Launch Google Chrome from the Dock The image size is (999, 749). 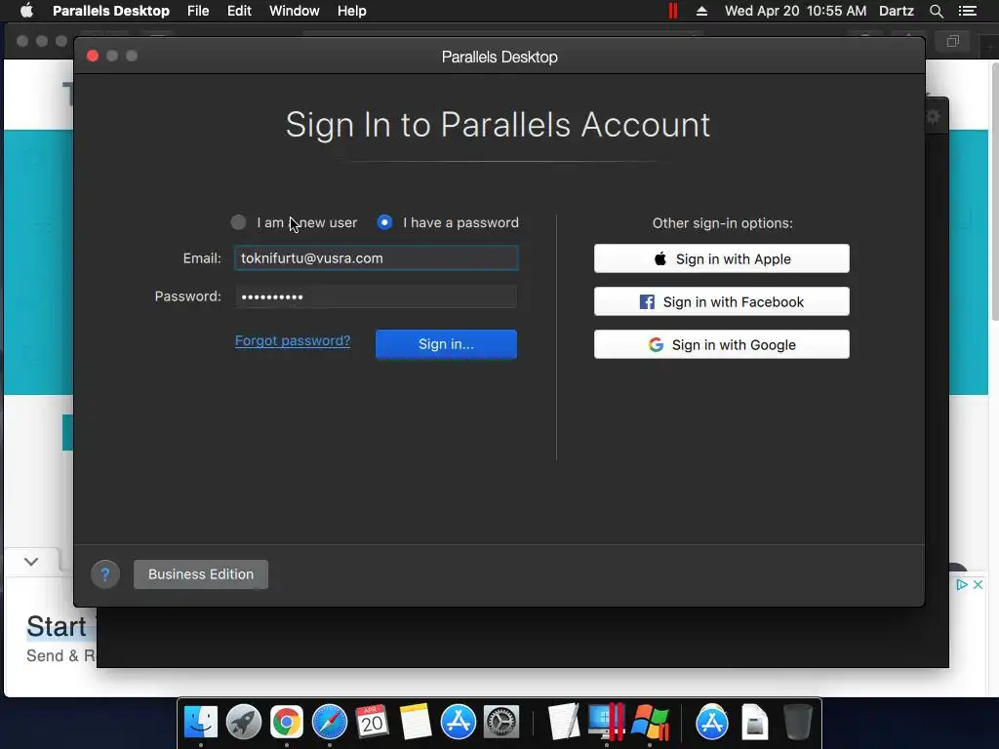(x=287, y=723)
